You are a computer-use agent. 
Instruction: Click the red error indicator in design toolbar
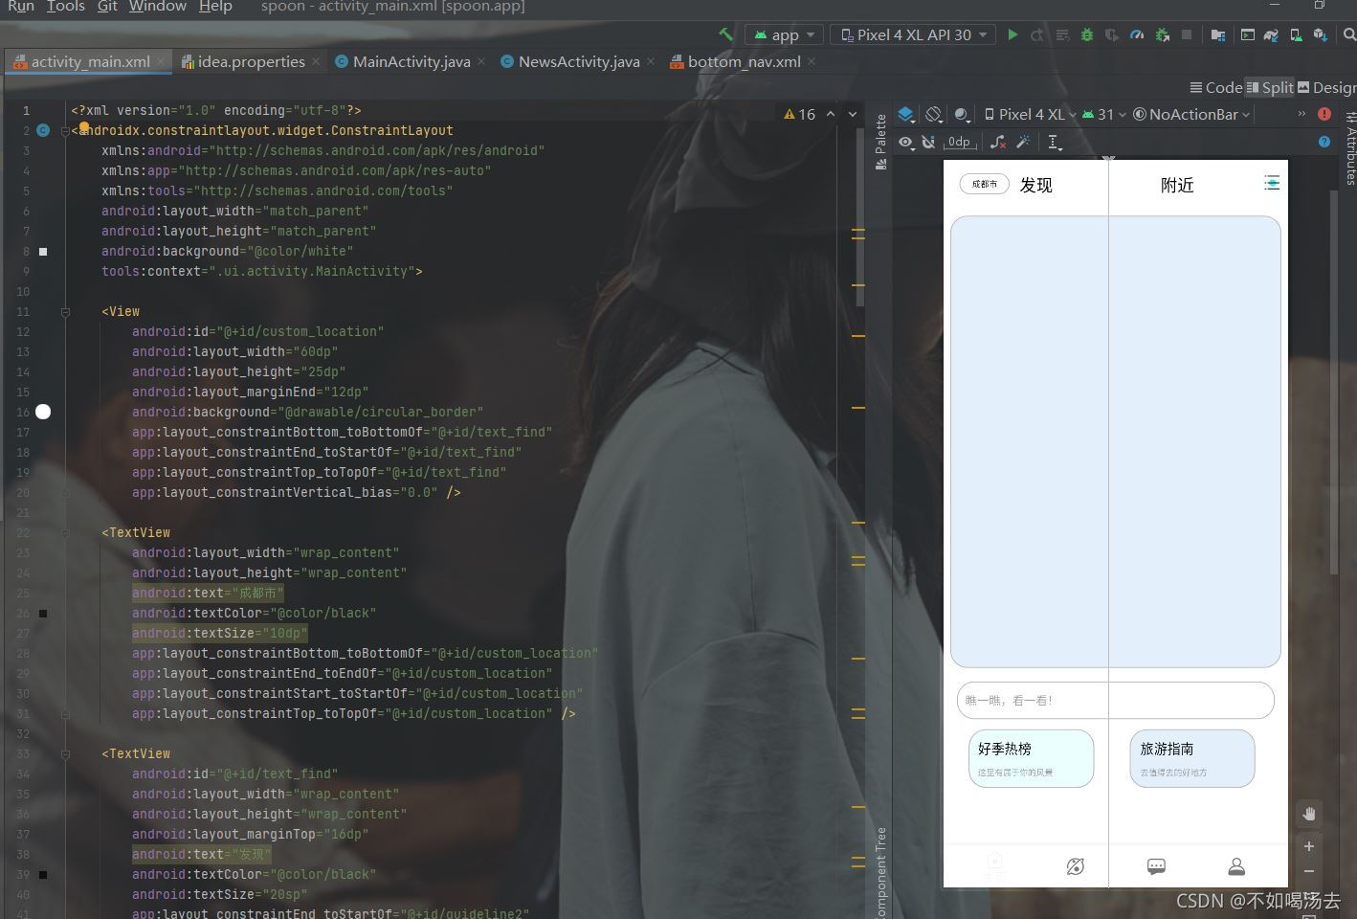pos(1324,114)
